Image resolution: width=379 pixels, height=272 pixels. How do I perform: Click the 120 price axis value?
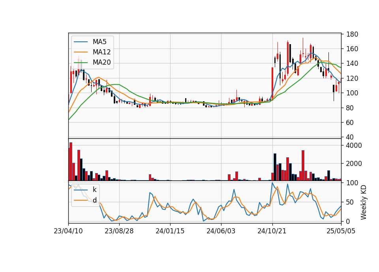click(352, 78)
